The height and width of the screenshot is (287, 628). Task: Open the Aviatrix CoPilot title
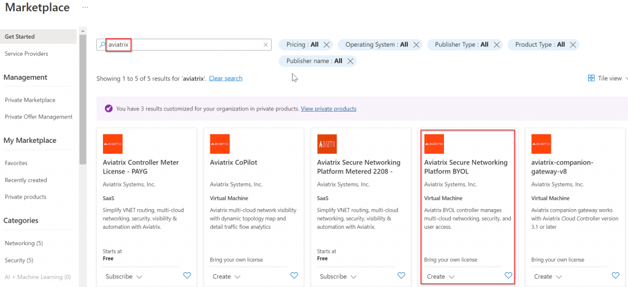click(234, 163)
